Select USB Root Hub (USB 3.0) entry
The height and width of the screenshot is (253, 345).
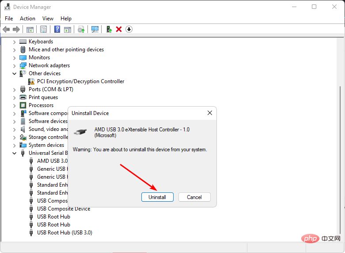[x=64, y=233]
